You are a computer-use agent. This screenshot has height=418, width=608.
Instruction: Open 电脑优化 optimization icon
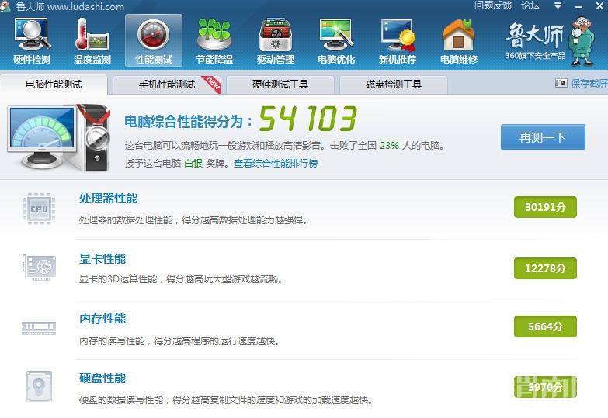pyautogui.click(x=336, y=40)
